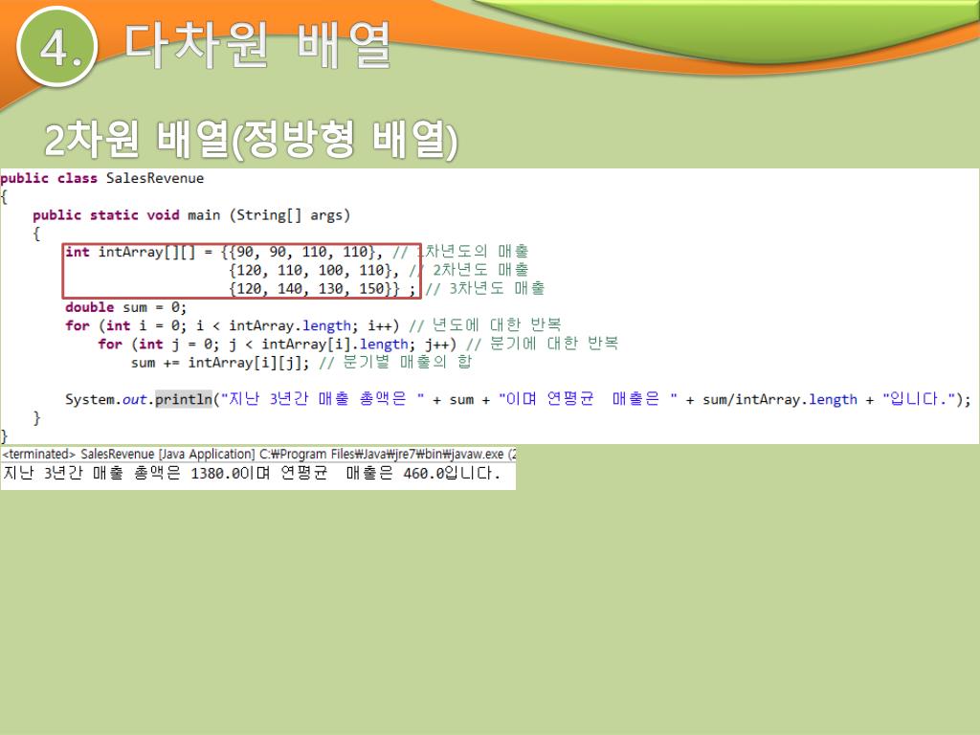980x735 pixels.
Task: Click the comment "분기별 매출의 합"
Action: (408, 362)
